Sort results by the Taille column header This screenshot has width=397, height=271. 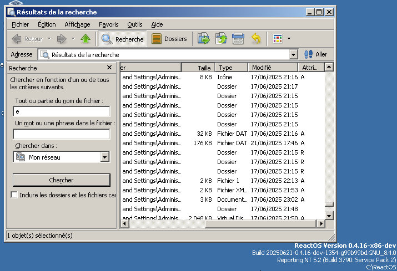click(x=198, y=68)
